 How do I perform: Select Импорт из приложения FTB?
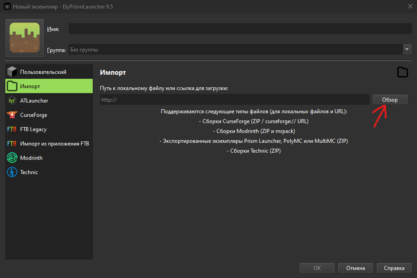[x=49, y=144]
